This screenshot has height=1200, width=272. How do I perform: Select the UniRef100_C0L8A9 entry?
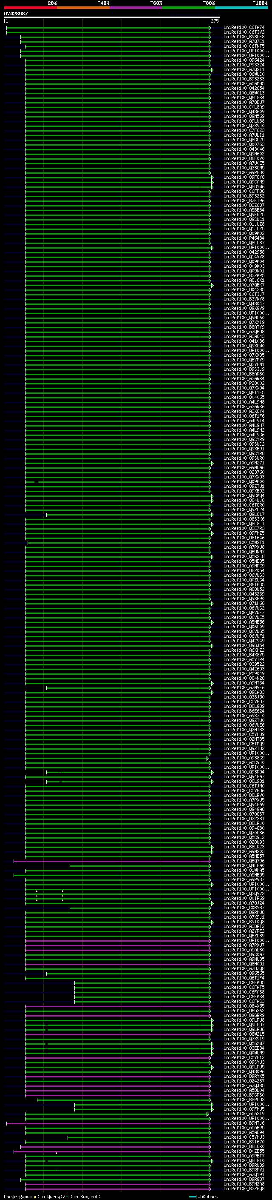pos(244,107)
